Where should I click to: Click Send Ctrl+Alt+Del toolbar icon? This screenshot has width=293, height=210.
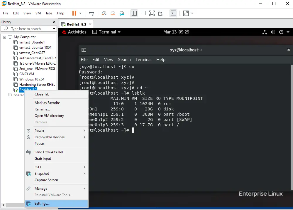click(92, 13)
